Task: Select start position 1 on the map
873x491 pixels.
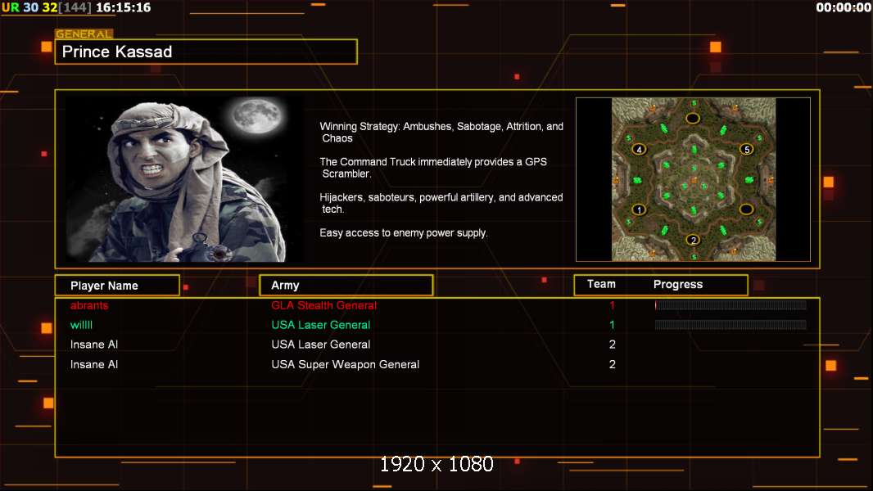Action: [639, 209]
